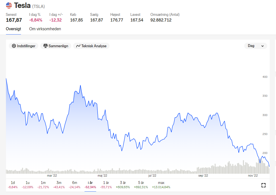Click the Lavest value 167,54
276x195 pixels.
click(137, 20)
